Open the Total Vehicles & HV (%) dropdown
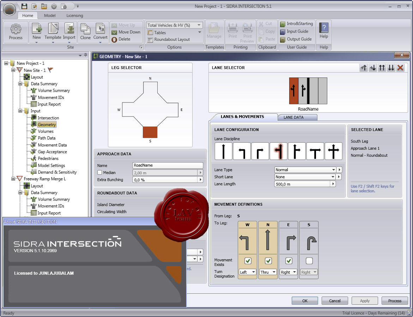 tap(174, 25)
